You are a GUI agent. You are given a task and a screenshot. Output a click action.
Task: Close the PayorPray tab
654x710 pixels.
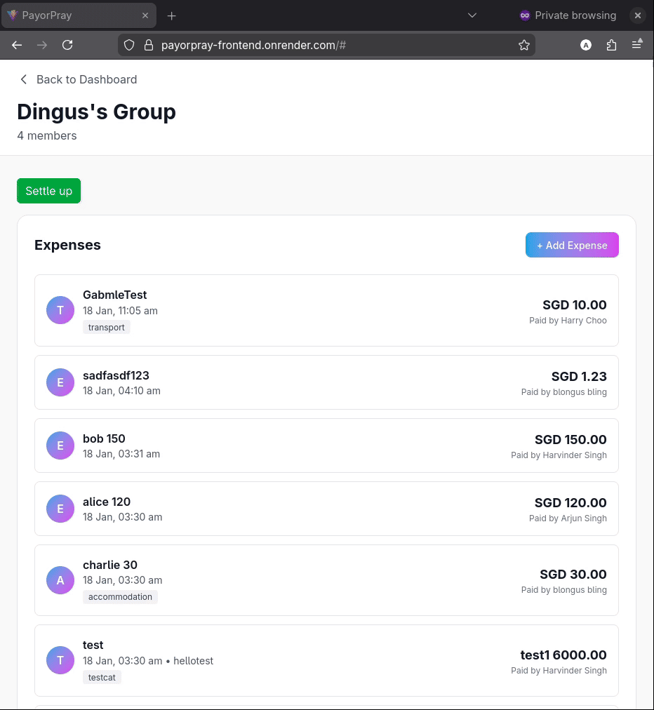145,15
